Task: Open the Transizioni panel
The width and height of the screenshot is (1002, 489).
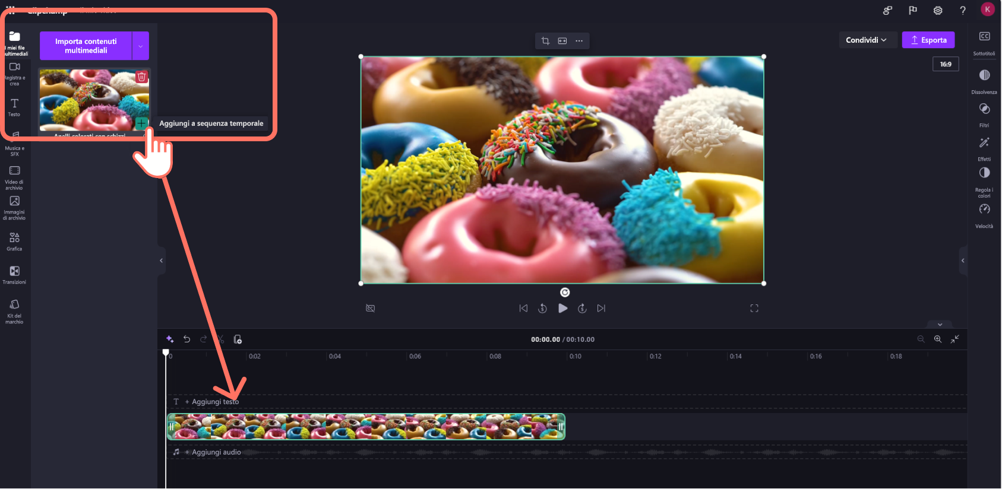Action: (14, 275)
